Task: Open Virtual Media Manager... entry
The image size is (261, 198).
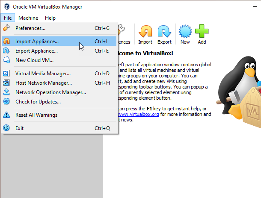Action: pyautogui.click(x=59, y=74)
